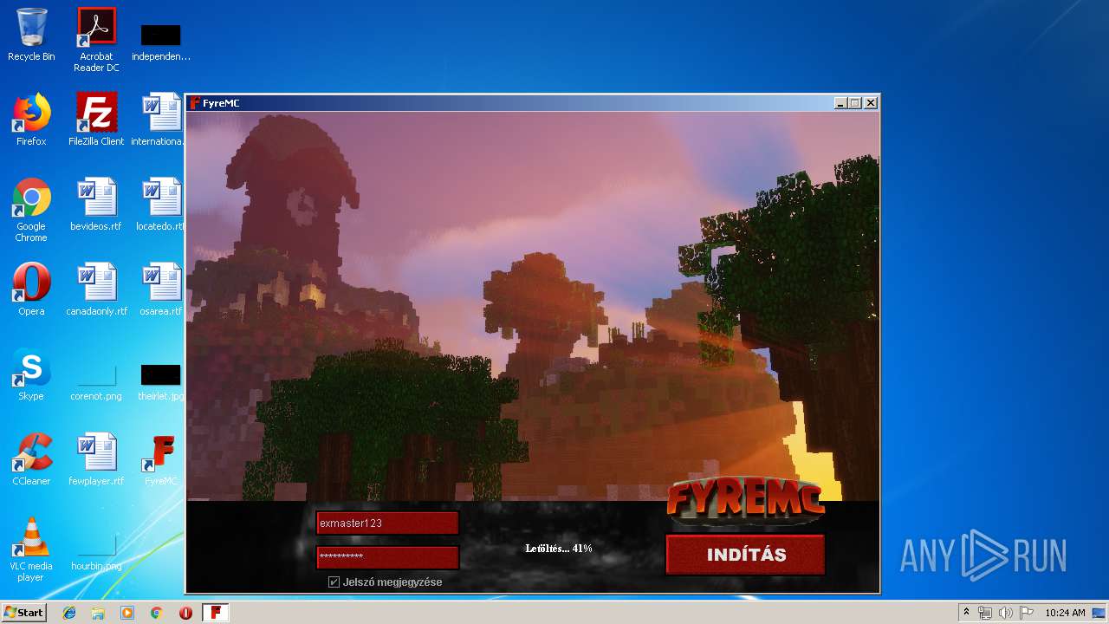Select the canadaonly.rtf document
Viewport: 1109px width, 624px height.
point(96,289)
